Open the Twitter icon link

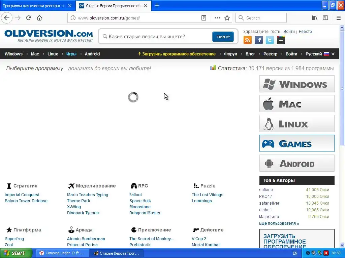270,40
